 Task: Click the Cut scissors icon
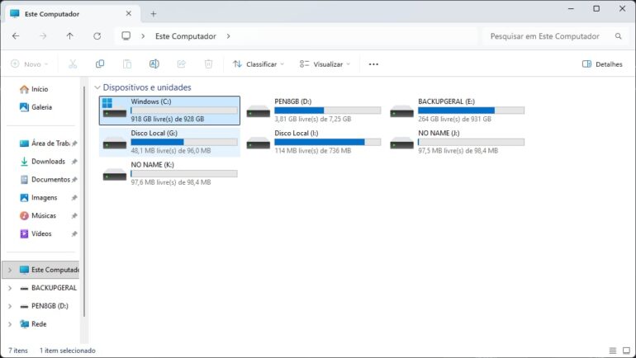pyautogui.click(x=73, y=64)
